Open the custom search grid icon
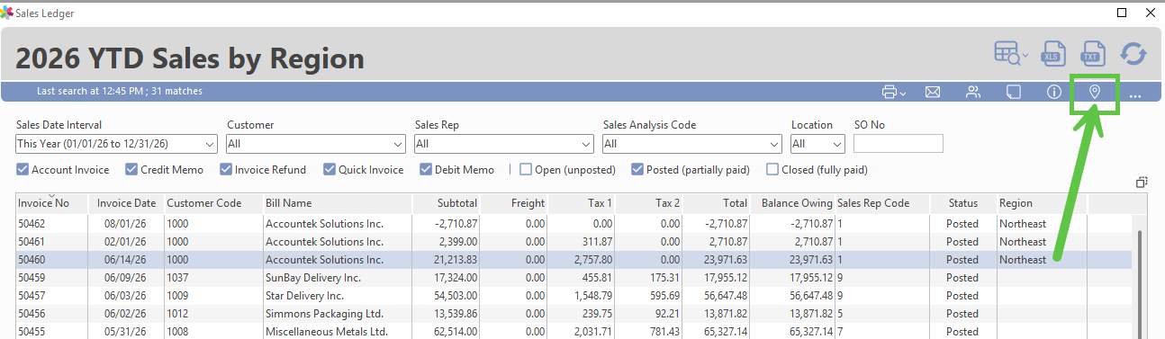The height and width of the screenshot is (339, 1165). pyautogui.click(x=1010, y=54)
